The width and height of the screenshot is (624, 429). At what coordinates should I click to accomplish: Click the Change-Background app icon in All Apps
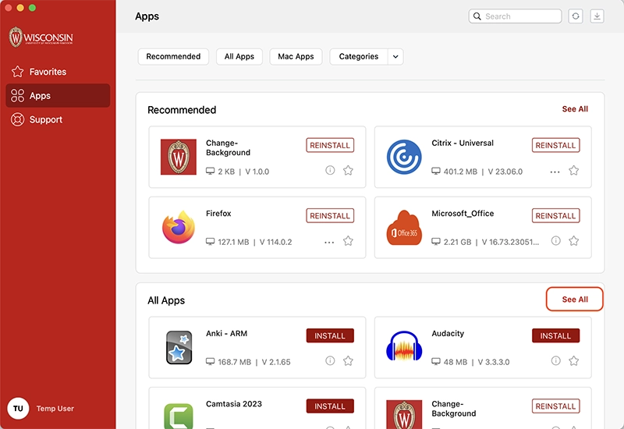coord(404,415)
